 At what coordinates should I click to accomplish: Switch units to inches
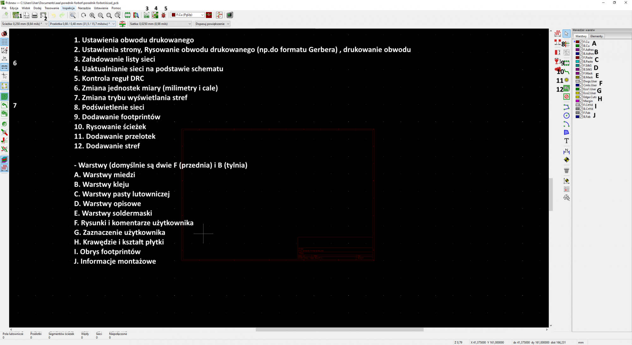tap(4, 58)
